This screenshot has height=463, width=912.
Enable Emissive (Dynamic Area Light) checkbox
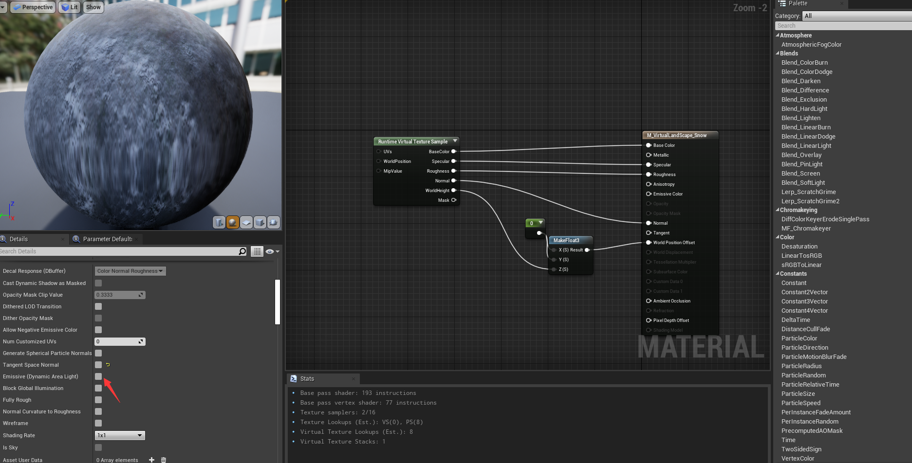point(98,376)
